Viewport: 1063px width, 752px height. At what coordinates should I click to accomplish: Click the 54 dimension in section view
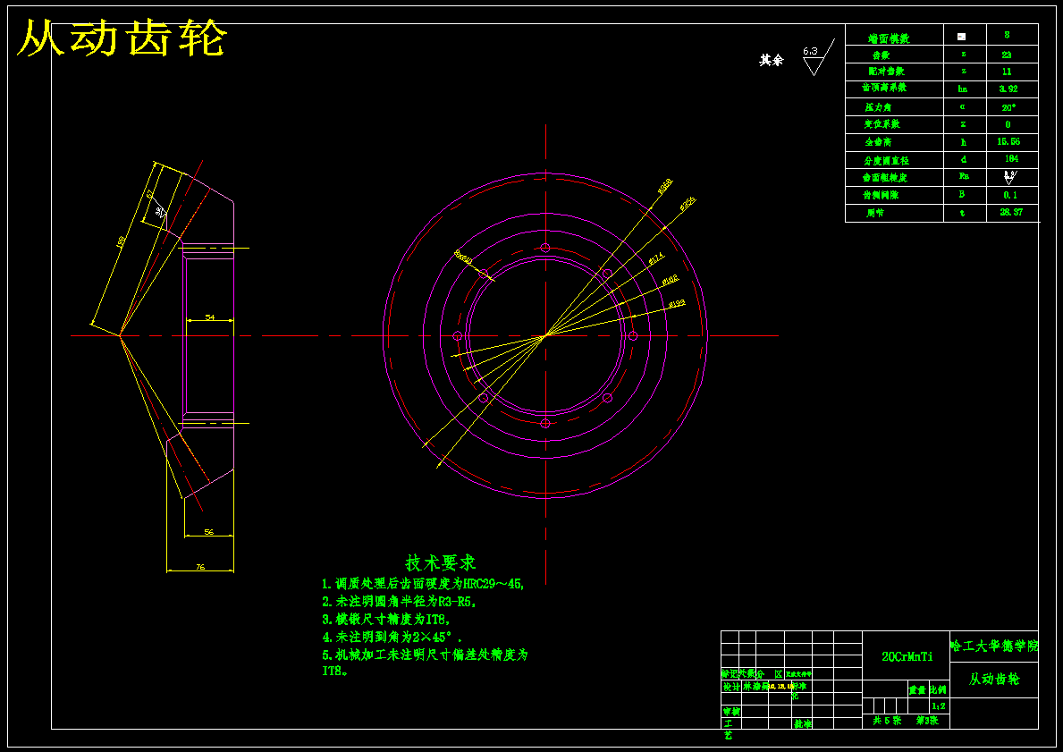click(x=209, y=317)
